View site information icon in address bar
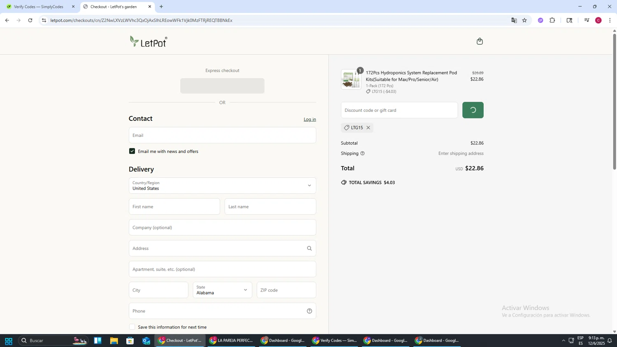 click(x=44, y=20)
